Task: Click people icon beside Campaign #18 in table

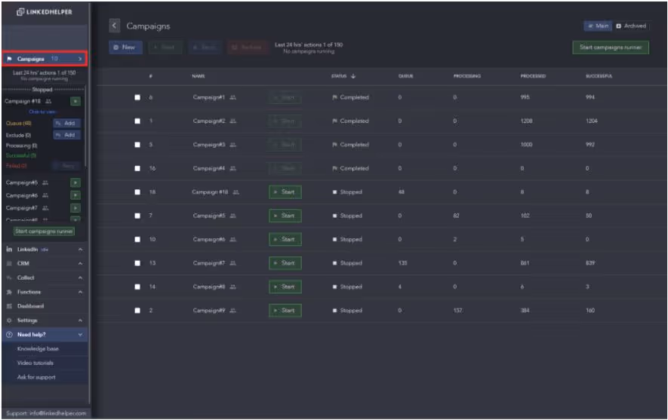Action: click(235, 192)
